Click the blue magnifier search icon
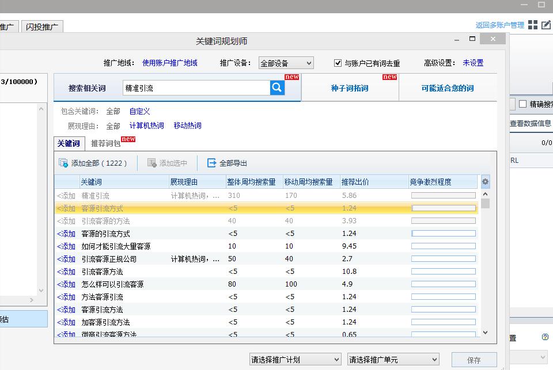 coord(276,87)
